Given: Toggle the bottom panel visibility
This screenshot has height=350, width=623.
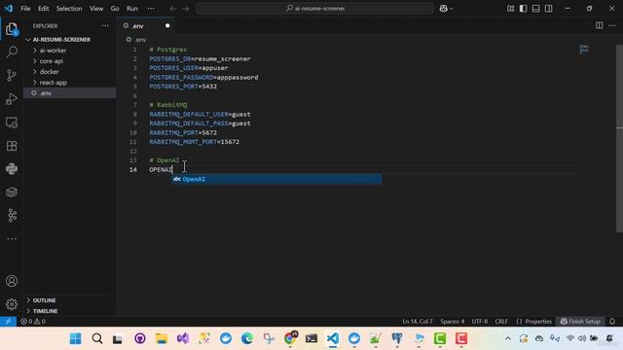Looking at the screenshot, I should point(536,9).
